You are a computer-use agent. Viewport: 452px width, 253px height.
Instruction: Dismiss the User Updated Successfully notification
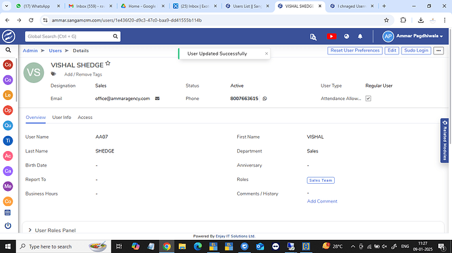point(267,54)
